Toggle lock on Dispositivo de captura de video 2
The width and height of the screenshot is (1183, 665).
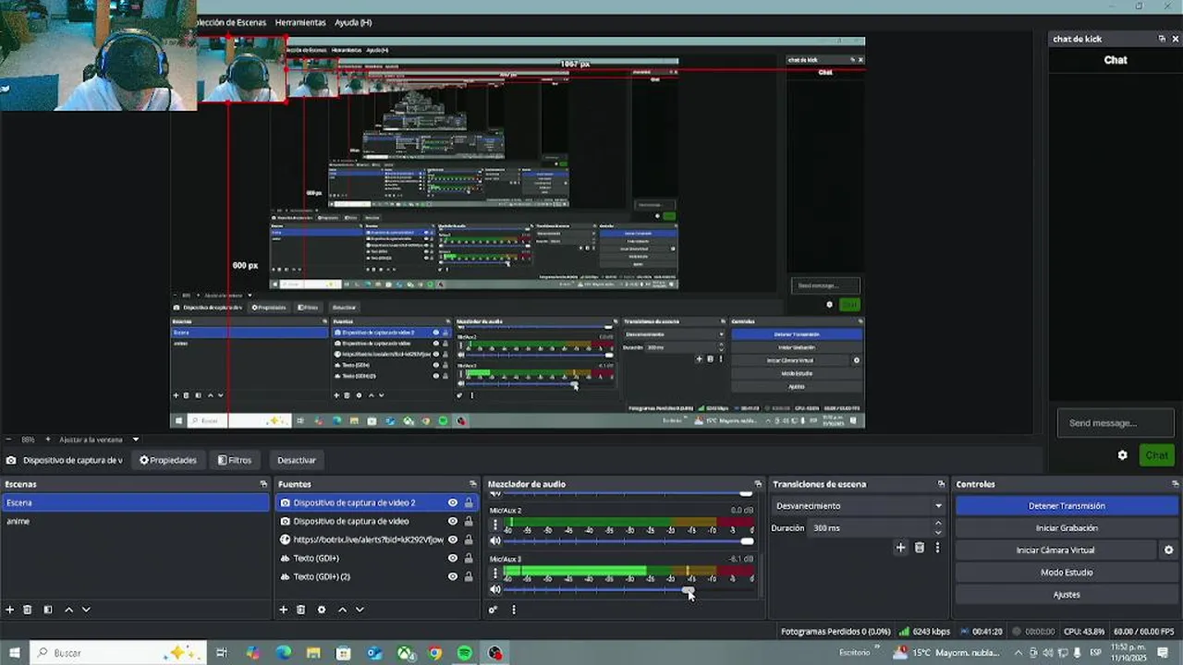click(x=469, y=503)
